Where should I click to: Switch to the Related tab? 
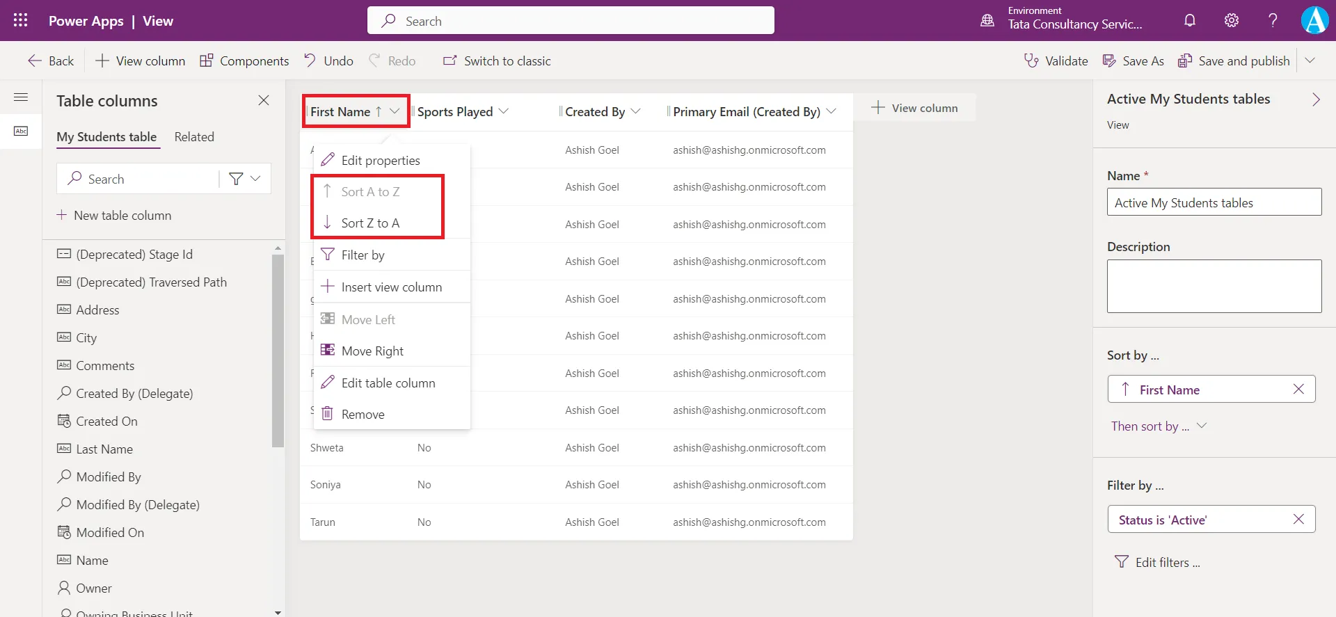194,137
